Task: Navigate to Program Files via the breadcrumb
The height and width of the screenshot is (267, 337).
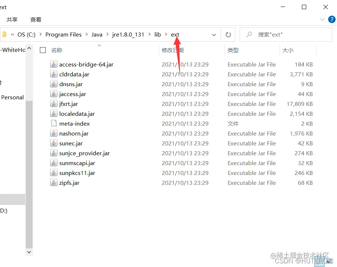Action: point(63,34)
